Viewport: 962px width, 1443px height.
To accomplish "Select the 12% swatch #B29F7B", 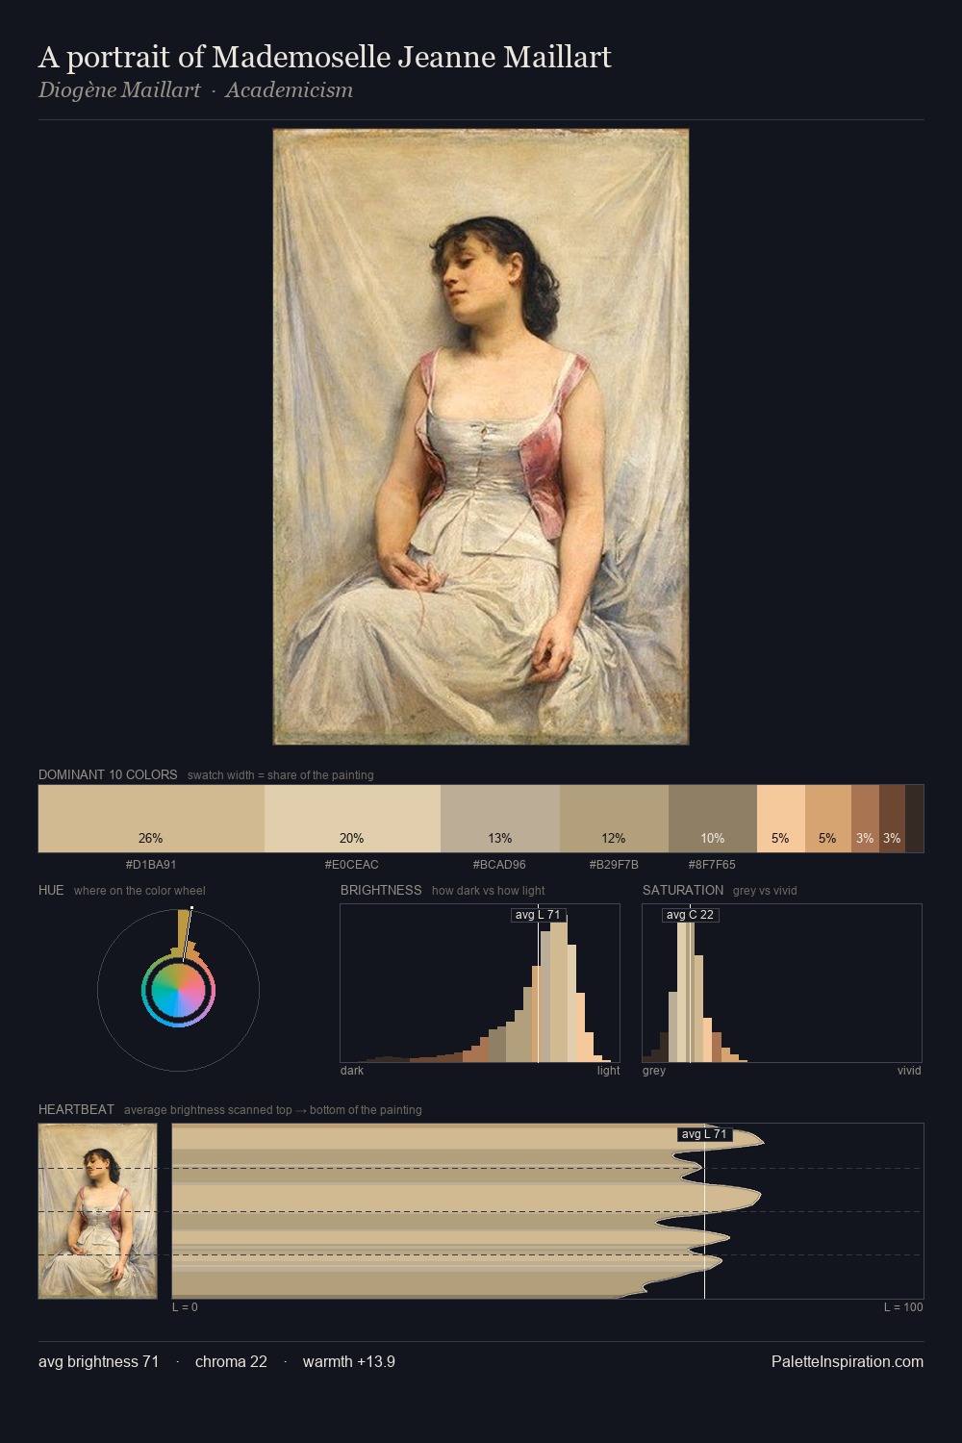I will tap(614, 819).
